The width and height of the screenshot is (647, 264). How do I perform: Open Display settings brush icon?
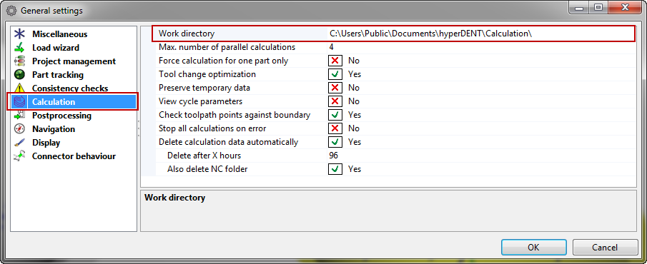tap(19, 143)
